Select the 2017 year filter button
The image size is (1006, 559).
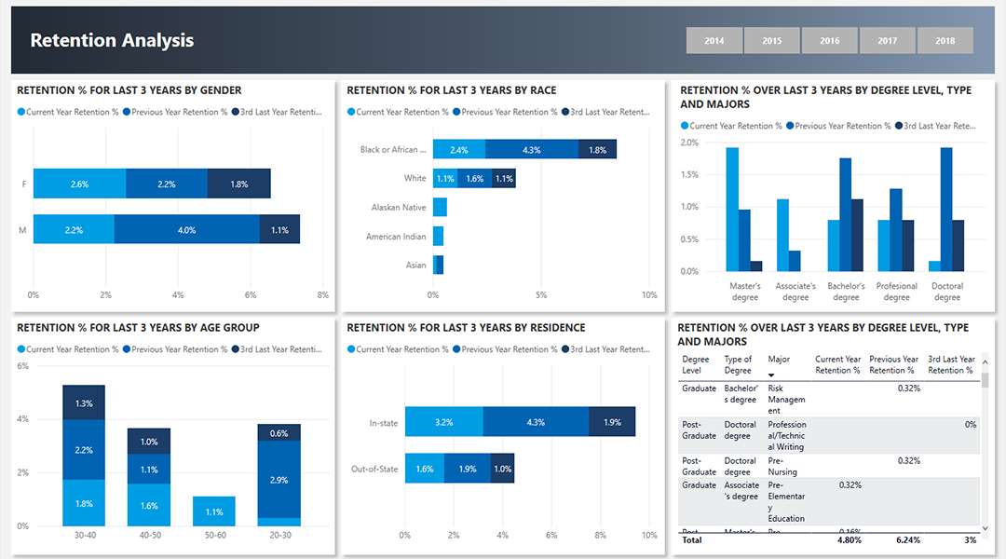(888, 40)
